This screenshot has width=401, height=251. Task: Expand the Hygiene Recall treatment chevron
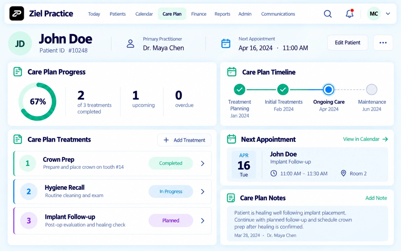click(203, 192)
